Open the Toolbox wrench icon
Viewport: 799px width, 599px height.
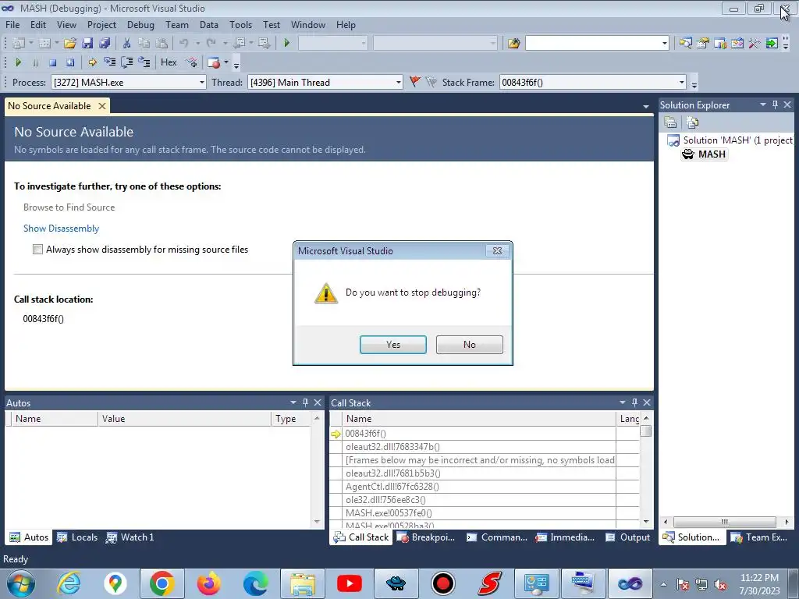click(x=755, y=44)
